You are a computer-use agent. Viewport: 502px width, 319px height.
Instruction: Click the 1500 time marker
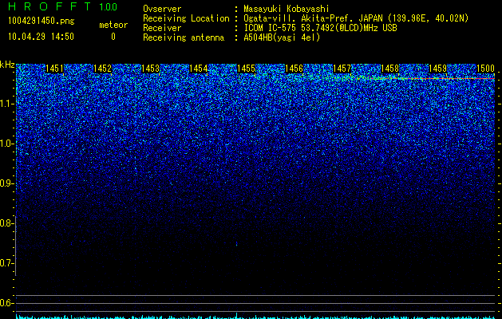click(x=486, y=69)
